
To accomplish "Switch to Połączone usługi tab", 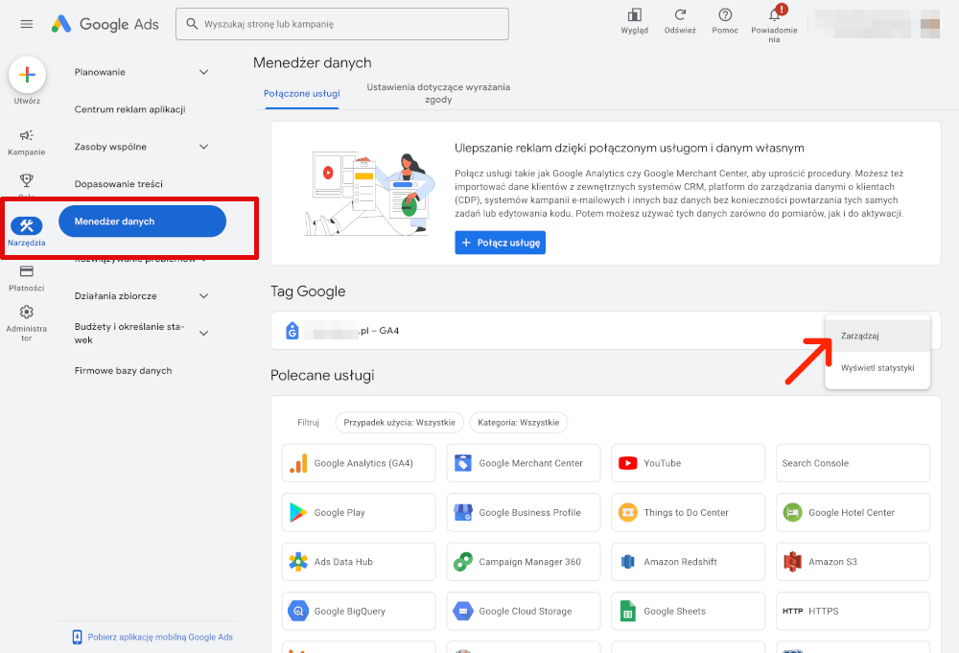I will 301,94.
